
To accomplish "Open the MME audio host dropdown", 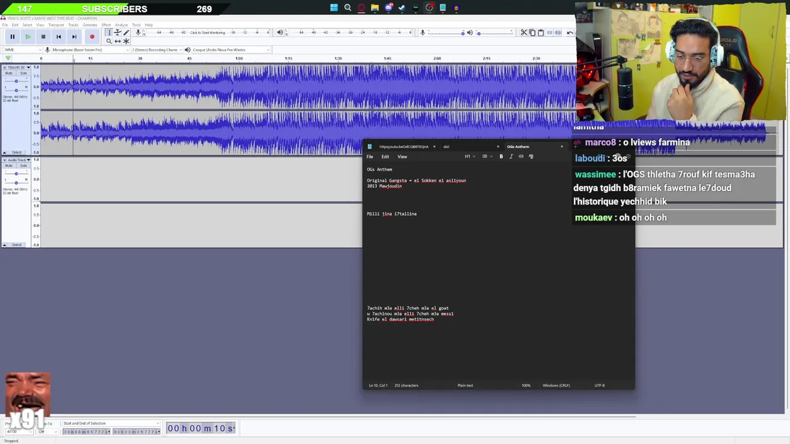I will coord(23,50).
